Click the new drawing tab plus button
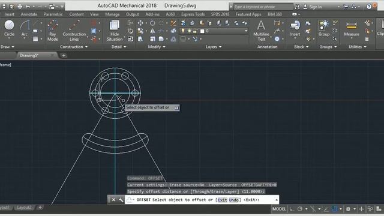This screenshot has height=216, width=384. tap(64, 56)
